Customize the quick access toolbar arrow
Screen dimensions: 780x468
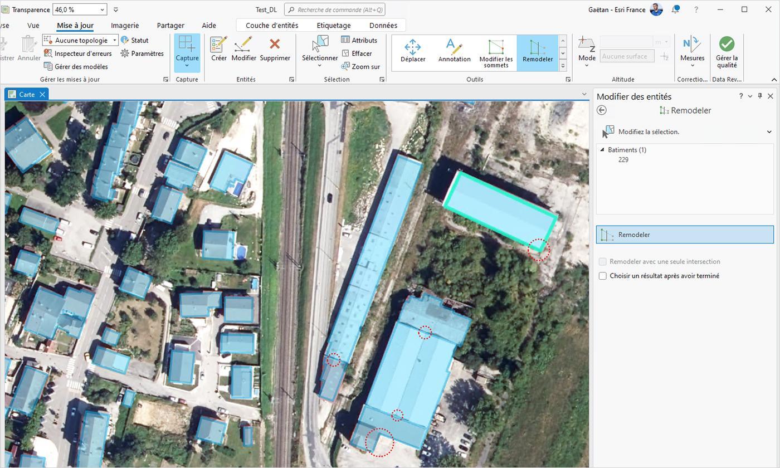[115, 9]
